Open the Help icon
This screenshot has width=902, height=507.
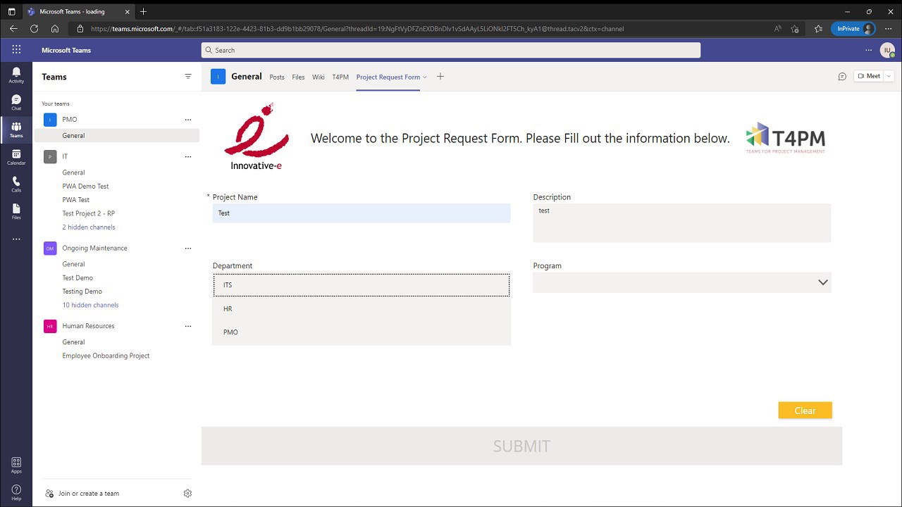[x=16, y=492]
